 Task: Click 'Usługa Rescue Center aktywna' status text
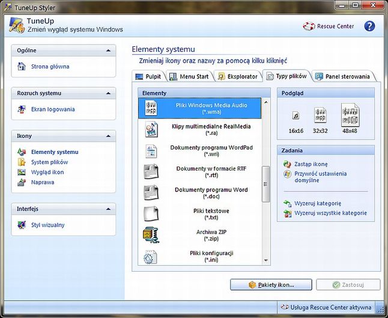[331, 307]
